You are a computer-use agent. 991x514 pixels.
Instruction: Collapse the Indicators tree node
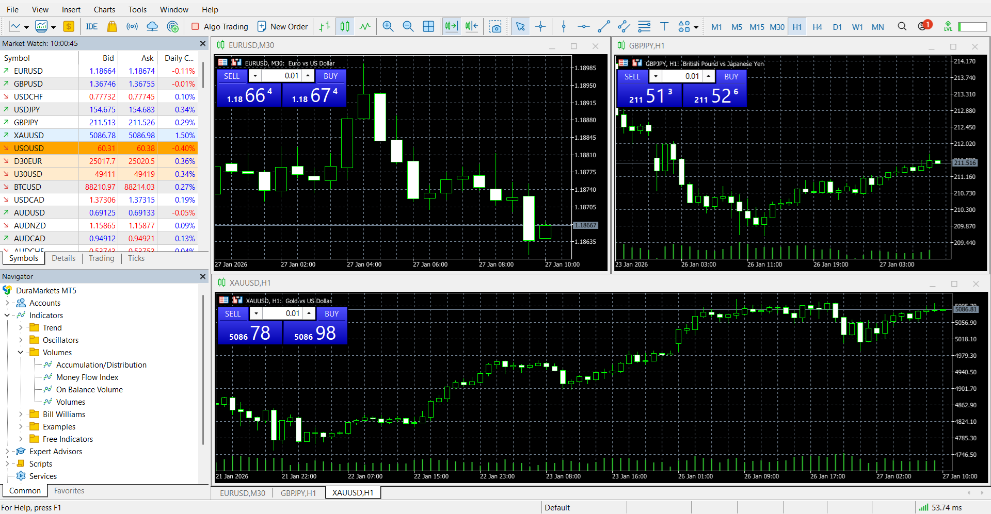[x=7, y=316]
